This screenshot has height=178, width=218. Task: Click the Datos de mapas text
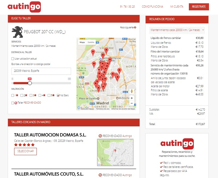(87, 109)
